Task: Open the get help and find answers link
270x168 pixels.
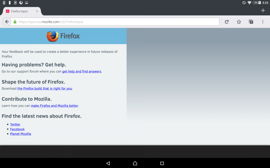Action: click(x=82, y=71)
